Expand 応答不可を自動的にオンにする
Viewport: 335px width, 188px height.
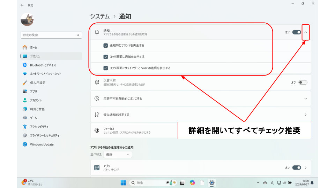tap(305, 99)
